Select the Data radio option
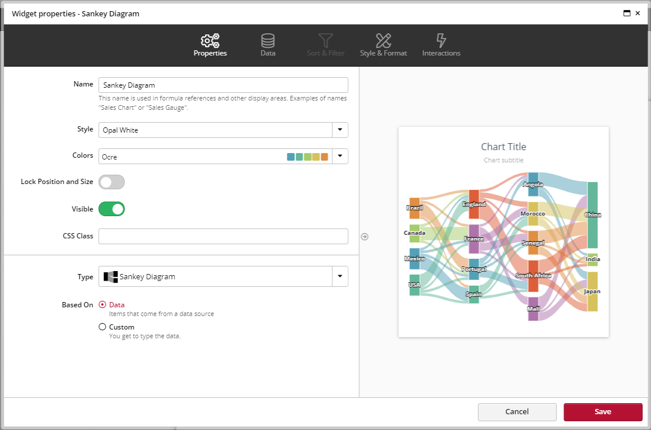The height and width of the screenshot is (430, 651). pos(102,304)
